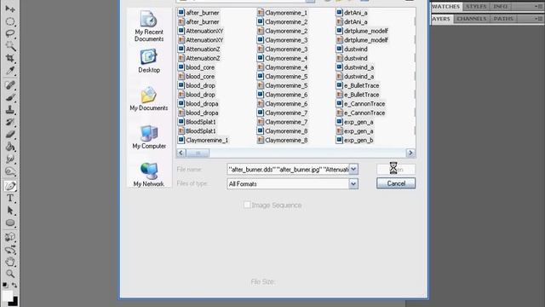Switch to the Channels panel tab
Image resolution: width=545 pixels, height=307 pixels.
[471, 19]
